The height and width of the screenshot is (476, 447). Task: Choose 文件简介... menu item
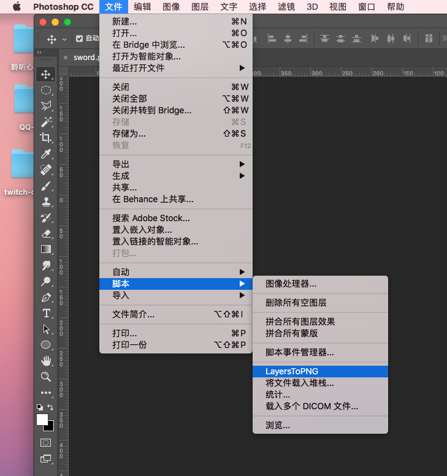pyautogui.click(x=176, y=314)
